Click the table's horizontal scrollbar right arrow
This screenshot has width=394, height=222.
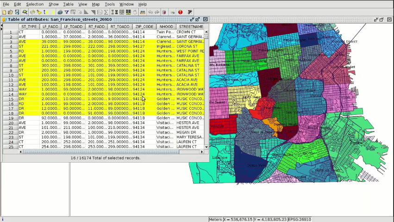point(201,152)
